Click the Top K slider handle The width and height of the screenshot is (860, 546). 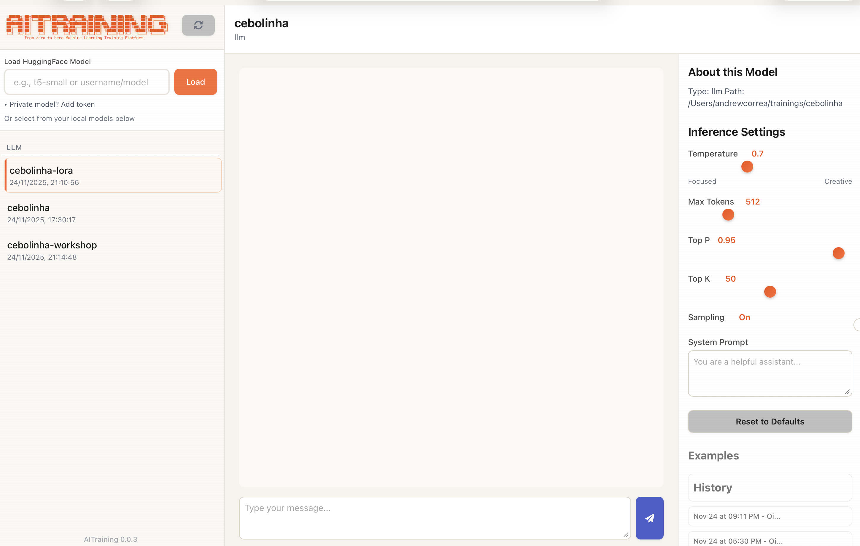(770, 292)
